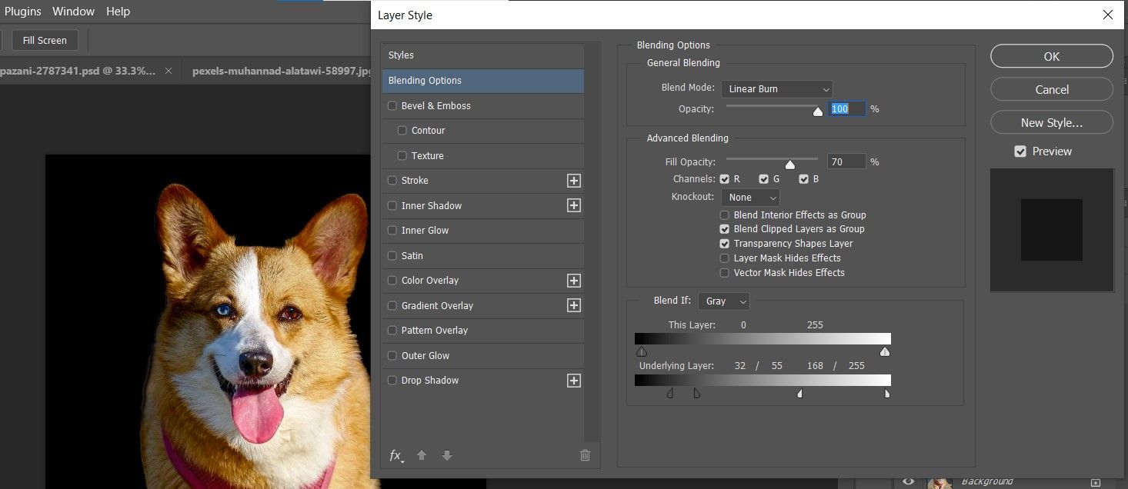Click the New Style button
Image resolution: width=1128 pixels, height=489 pixels.
coord(1051,122)
